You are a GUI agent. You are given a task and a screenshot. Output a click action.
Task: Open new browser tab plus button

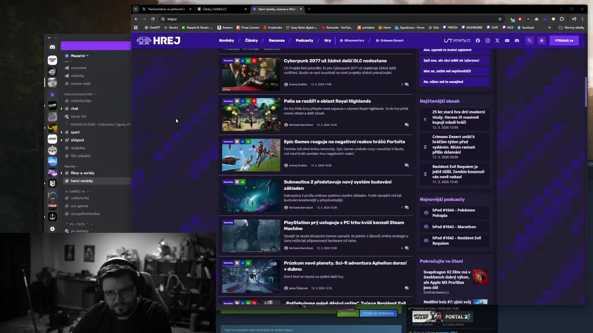pos(309,9)
